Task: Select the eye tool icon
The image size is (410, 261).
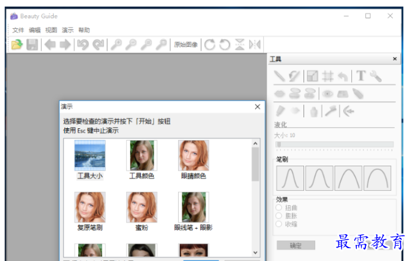Action: 328,94
